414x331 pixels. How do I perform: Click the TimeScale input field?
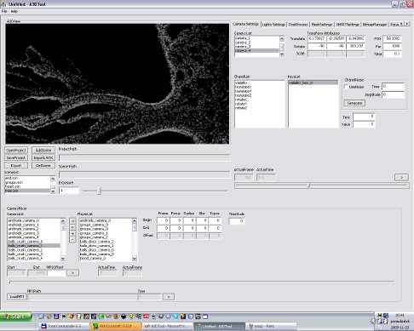(x=237, y=221)
